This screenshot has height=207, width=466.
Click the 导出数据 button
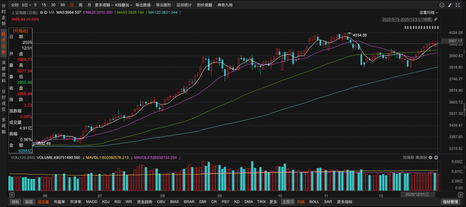[143, 5]
